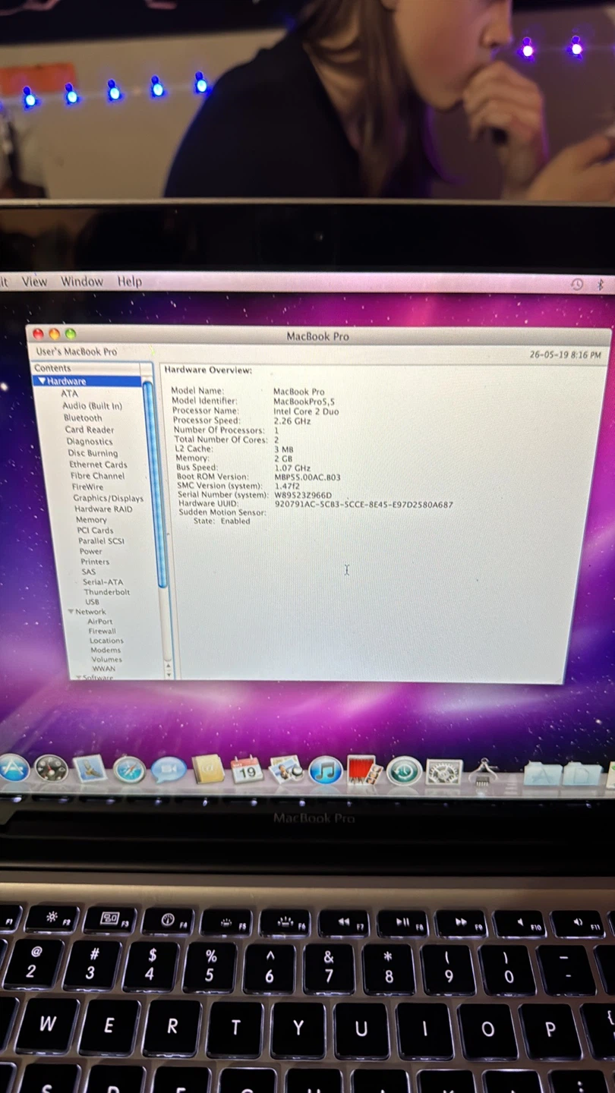Click the green zoom button of the MacBook Pro window
Image resolution: width=615 pixels, height=1093 pixels.
(x=71, y=334)
